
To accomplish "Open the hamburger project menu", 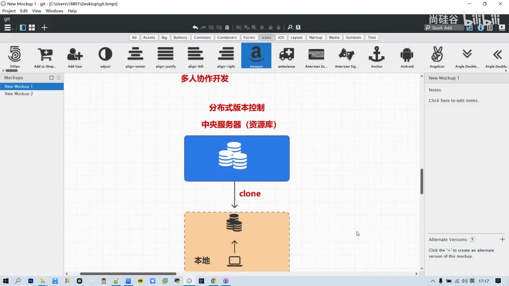I will coord(8,27).
